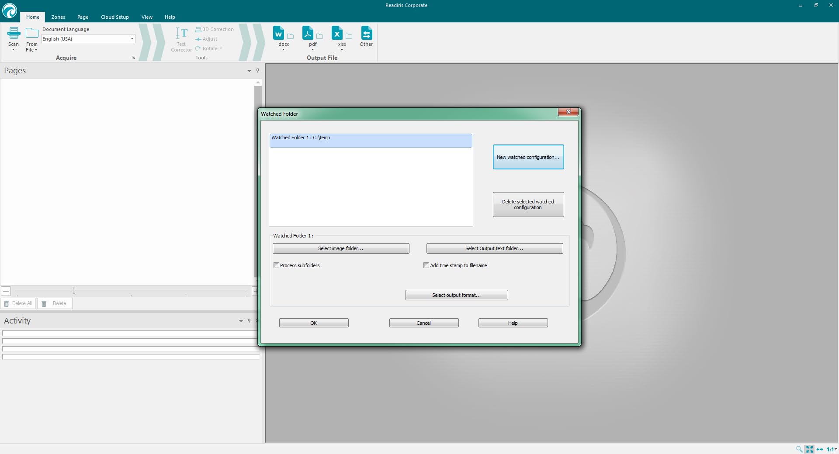Expand the Scan dropdown arrow

(x=14, y=50)
